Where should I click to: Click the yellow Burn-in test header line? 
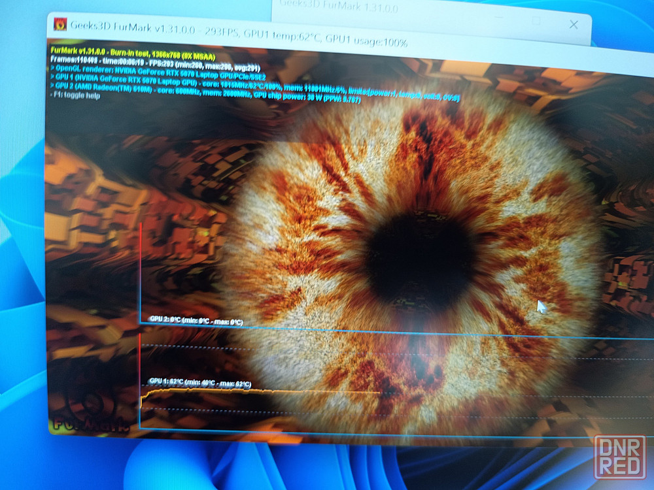(133, 54)
